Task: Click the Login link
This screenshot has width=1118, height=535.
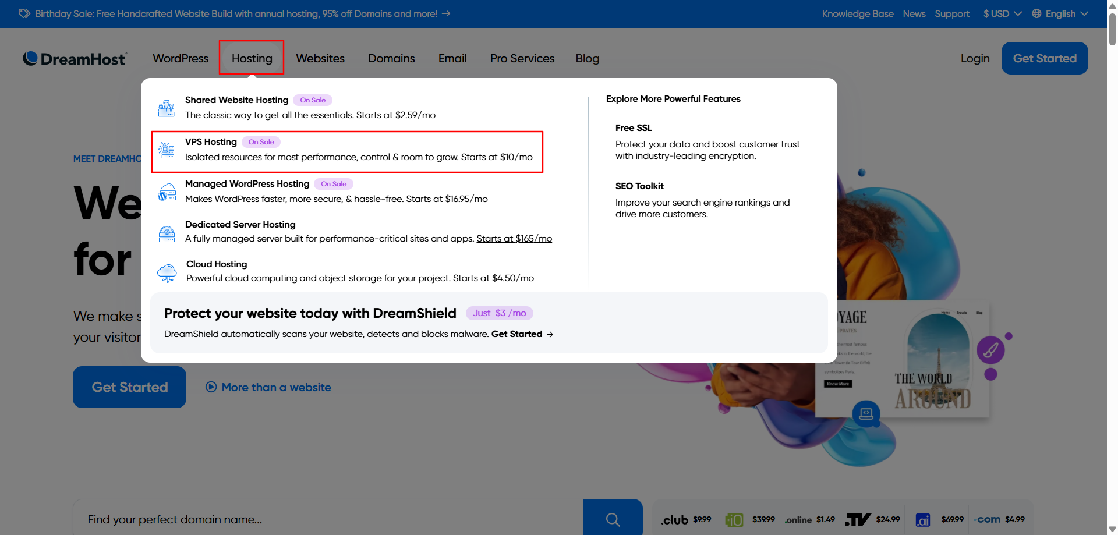Action: (975, 58)
